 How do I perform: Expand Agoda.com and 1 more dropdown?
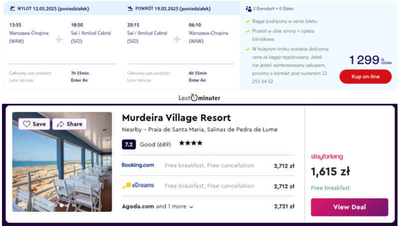coord(158,207)
